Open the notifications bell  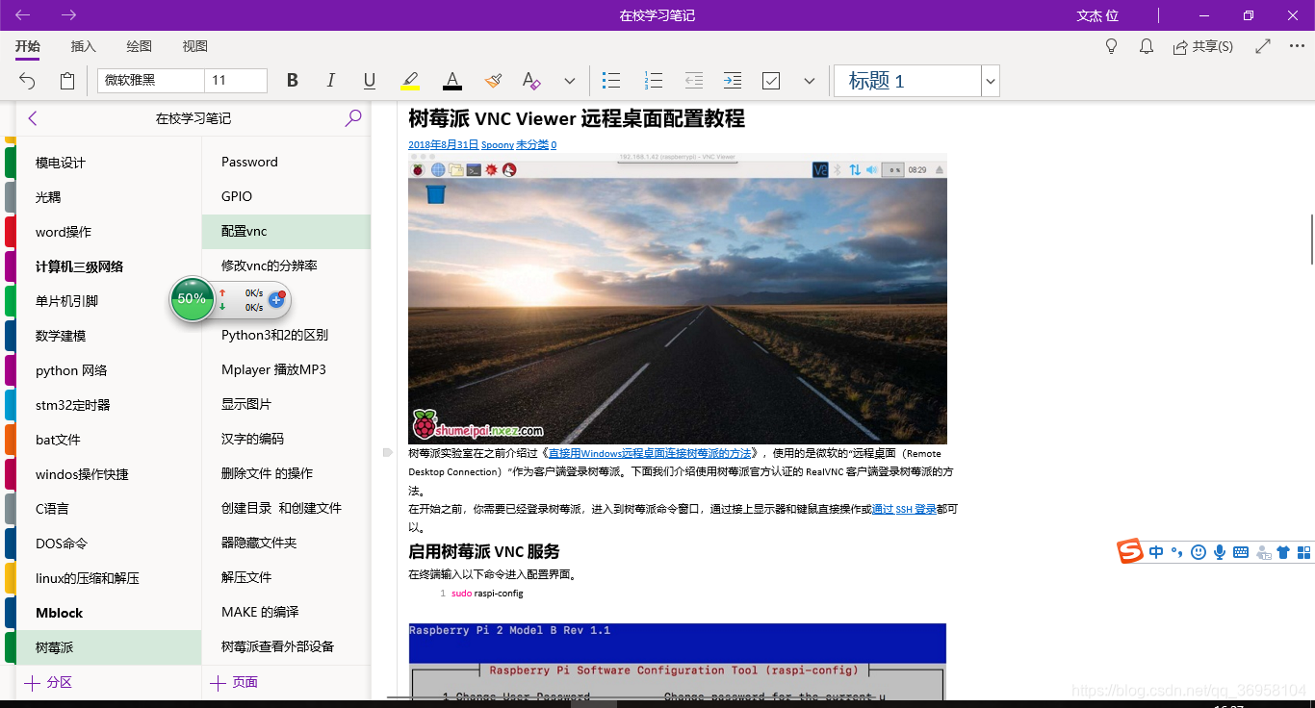pyautogui.click(x=1147, y=46)
